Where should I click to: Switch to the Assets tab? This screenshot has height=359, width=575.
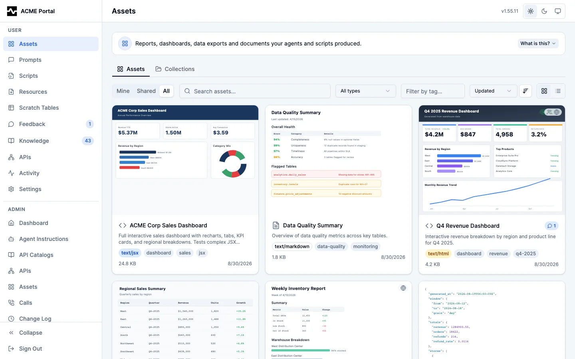(131, 69)
